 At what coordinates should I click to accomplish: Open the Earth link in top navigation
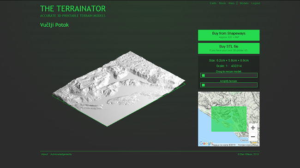pyautogui.click(x=213, y=3)
